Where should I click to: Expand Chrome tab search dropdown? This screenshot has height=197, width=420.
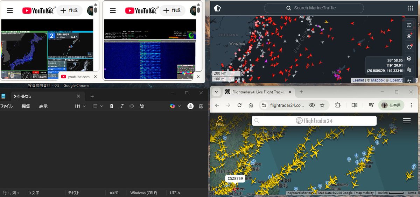click(217, 92)
